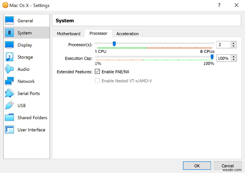Click the VirtualBox gear icon in title bar
This screenshot has height=173, width=245.
pyautogui.click(x=5, y=5)
